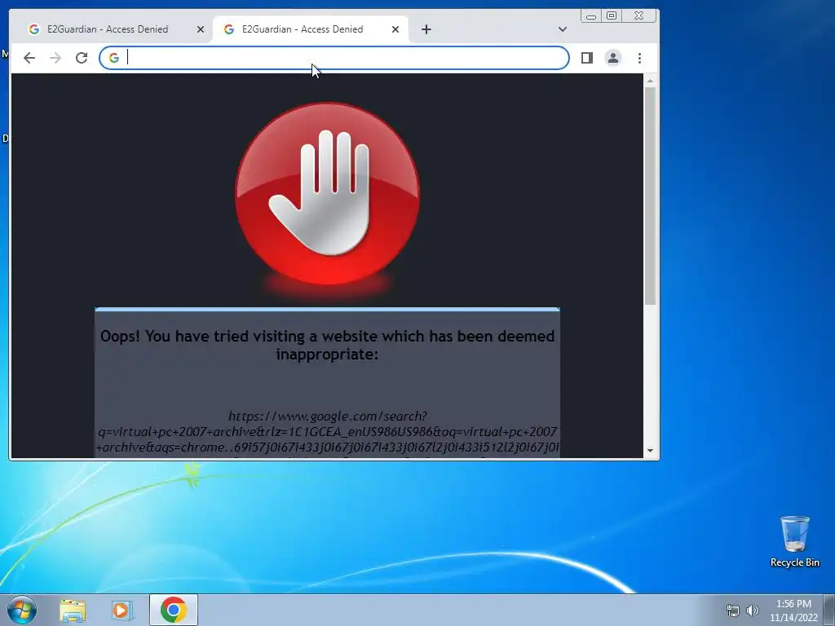Focus the Chrome address bar
Viewport: 835px width, 626px height.
pyautogui.click(x=334, y=58)
